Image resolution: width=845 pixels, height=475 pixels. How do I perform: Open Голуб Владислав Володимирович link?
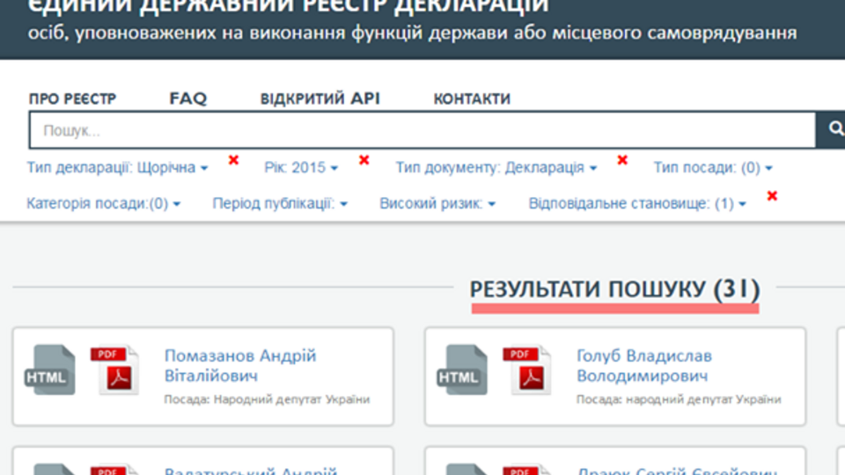click(644, 366)
